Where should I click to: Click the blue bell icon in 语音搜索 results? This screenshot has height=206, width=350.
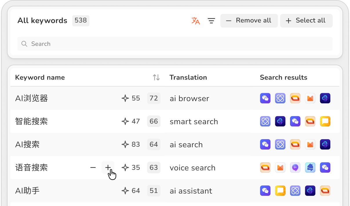(x=310, y=168)
